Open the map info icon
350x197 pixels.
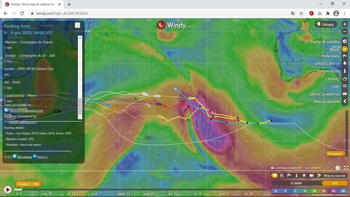337,168
